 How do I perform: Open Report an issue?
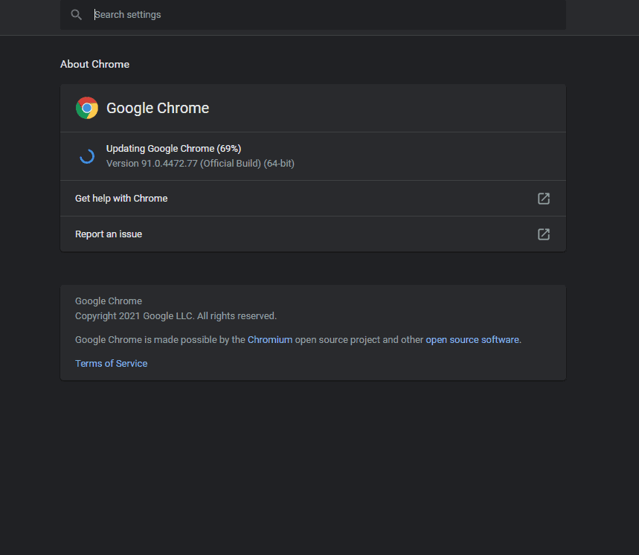313,234
